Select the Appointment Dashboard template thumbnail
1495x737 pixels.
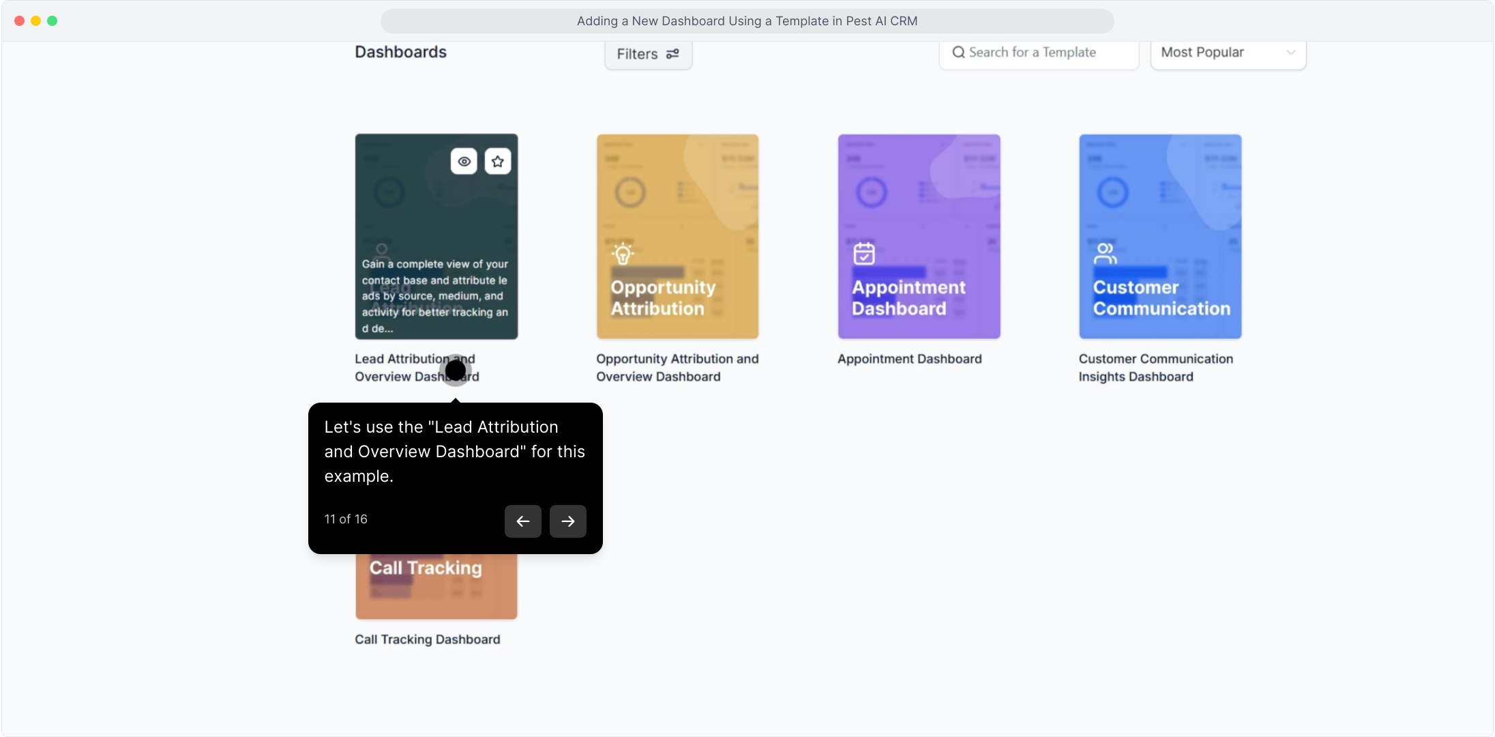pos(919,236)
